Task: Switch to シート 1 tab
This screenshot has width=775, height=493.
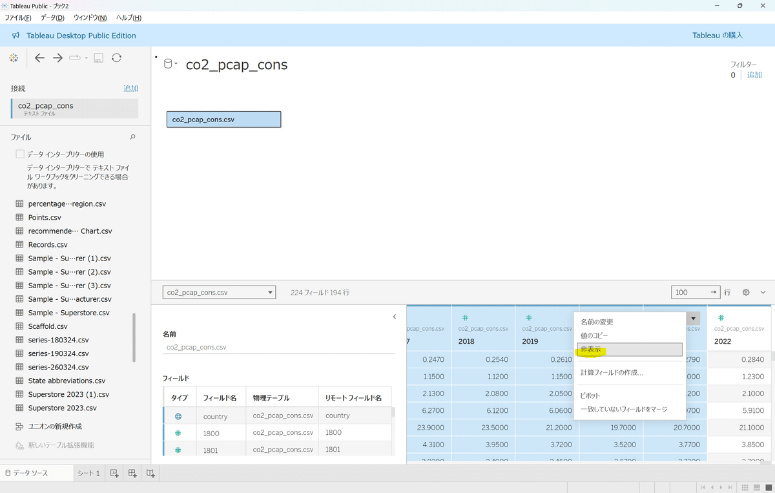Action: click(89, 474)
